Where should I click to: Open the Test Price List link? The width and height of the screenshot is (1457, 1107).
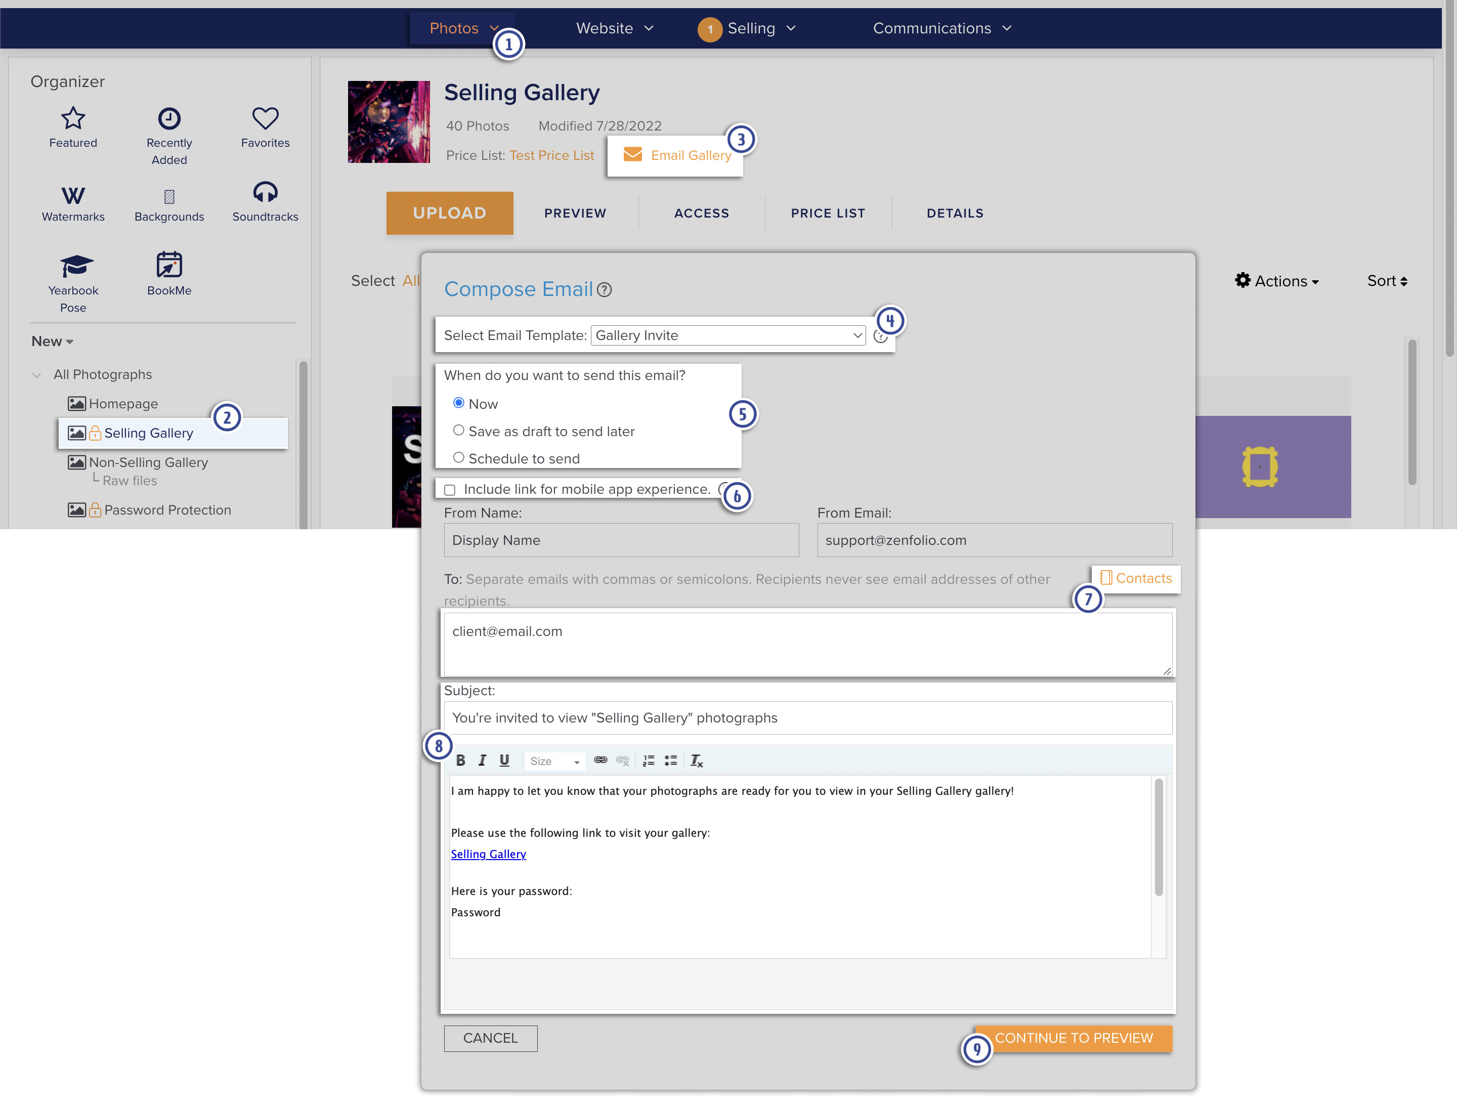pos(551,155)
